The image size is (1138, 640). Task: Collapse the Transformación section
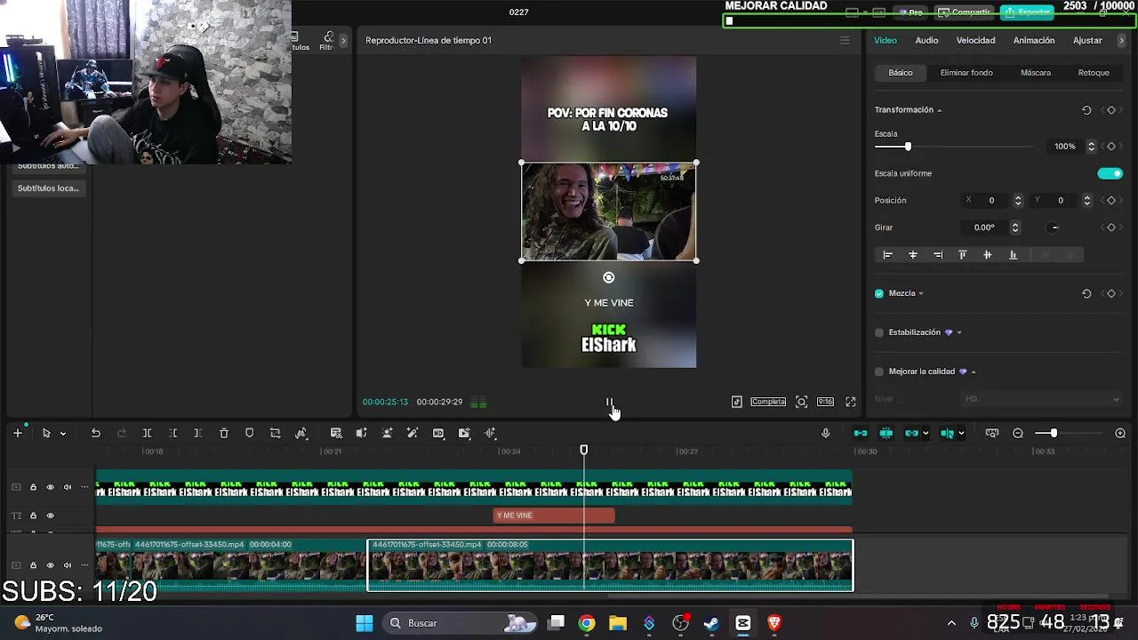coord(939,110)
